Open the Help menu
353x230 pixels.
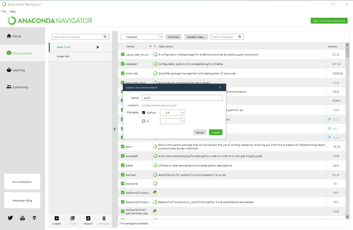pos(13,11)
